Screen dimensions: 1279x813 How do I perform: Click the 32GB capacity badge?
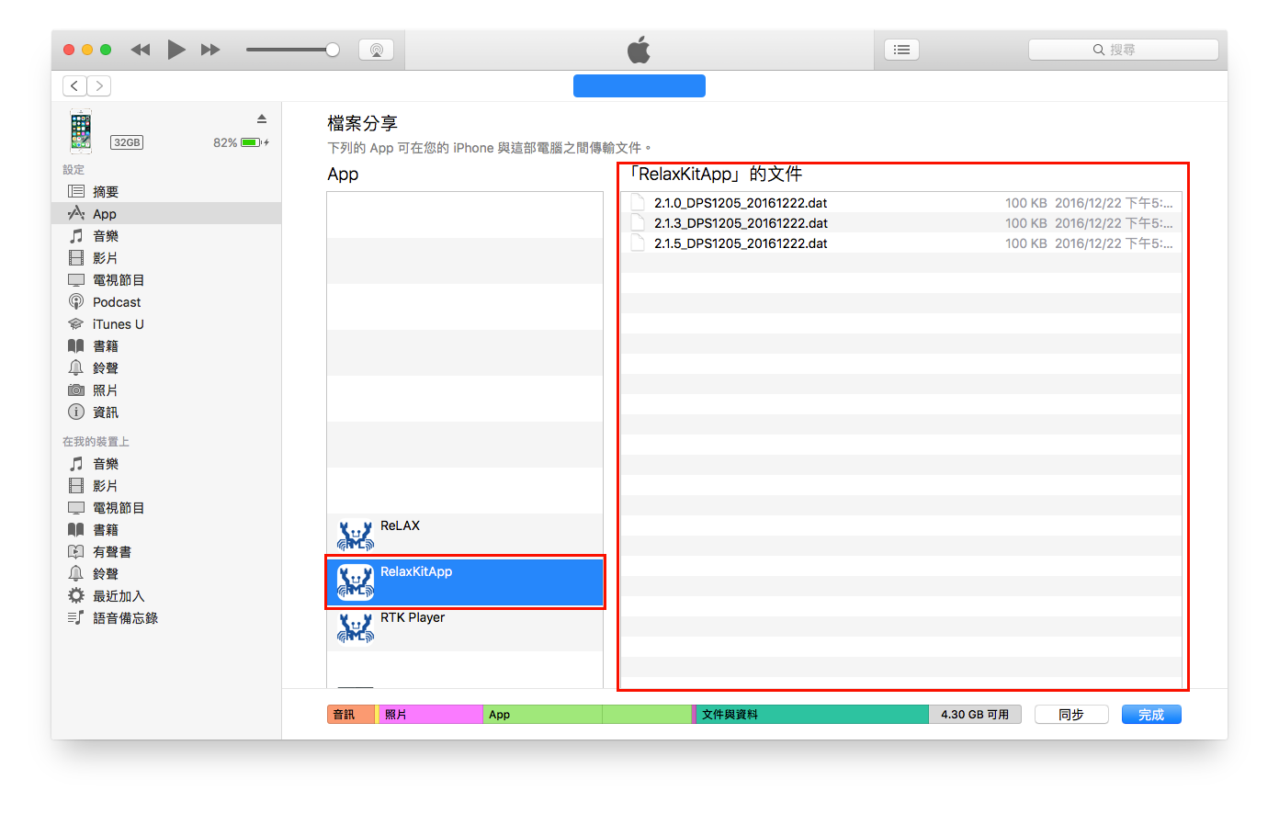[127, 142]
